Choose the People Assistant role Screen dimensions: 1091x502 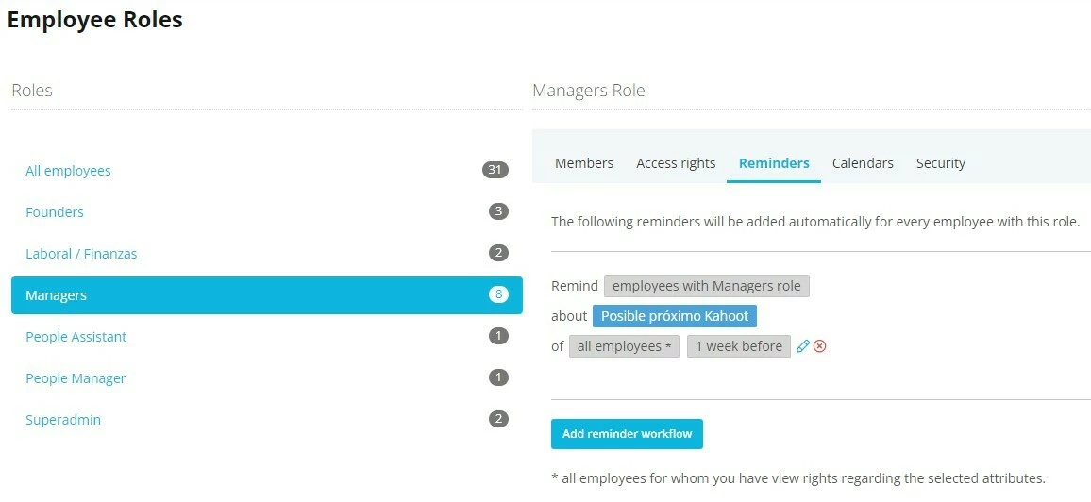click(266, 337)
